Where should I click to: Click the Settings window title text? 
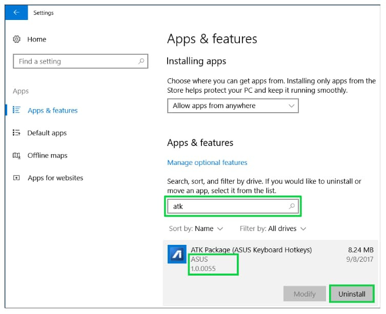[x=44, y=13]
